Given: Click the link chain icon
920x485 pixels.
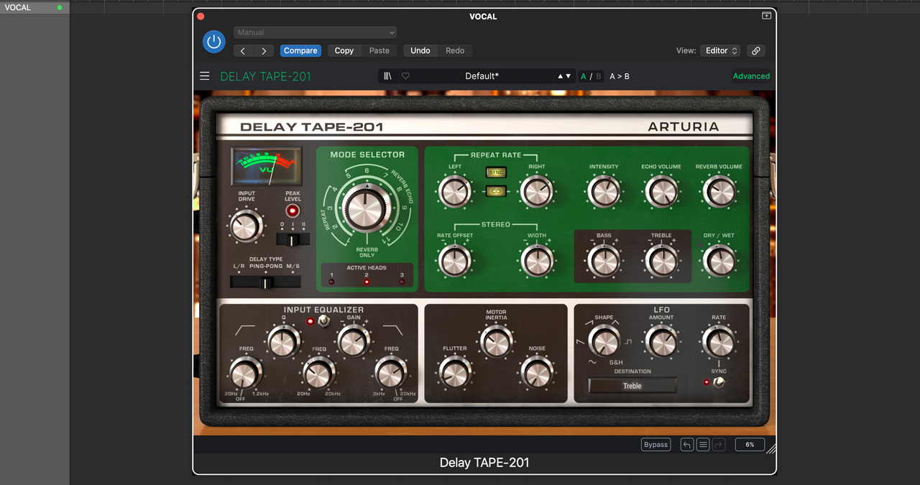Looking at the screenshot, I should pos(755,51).
